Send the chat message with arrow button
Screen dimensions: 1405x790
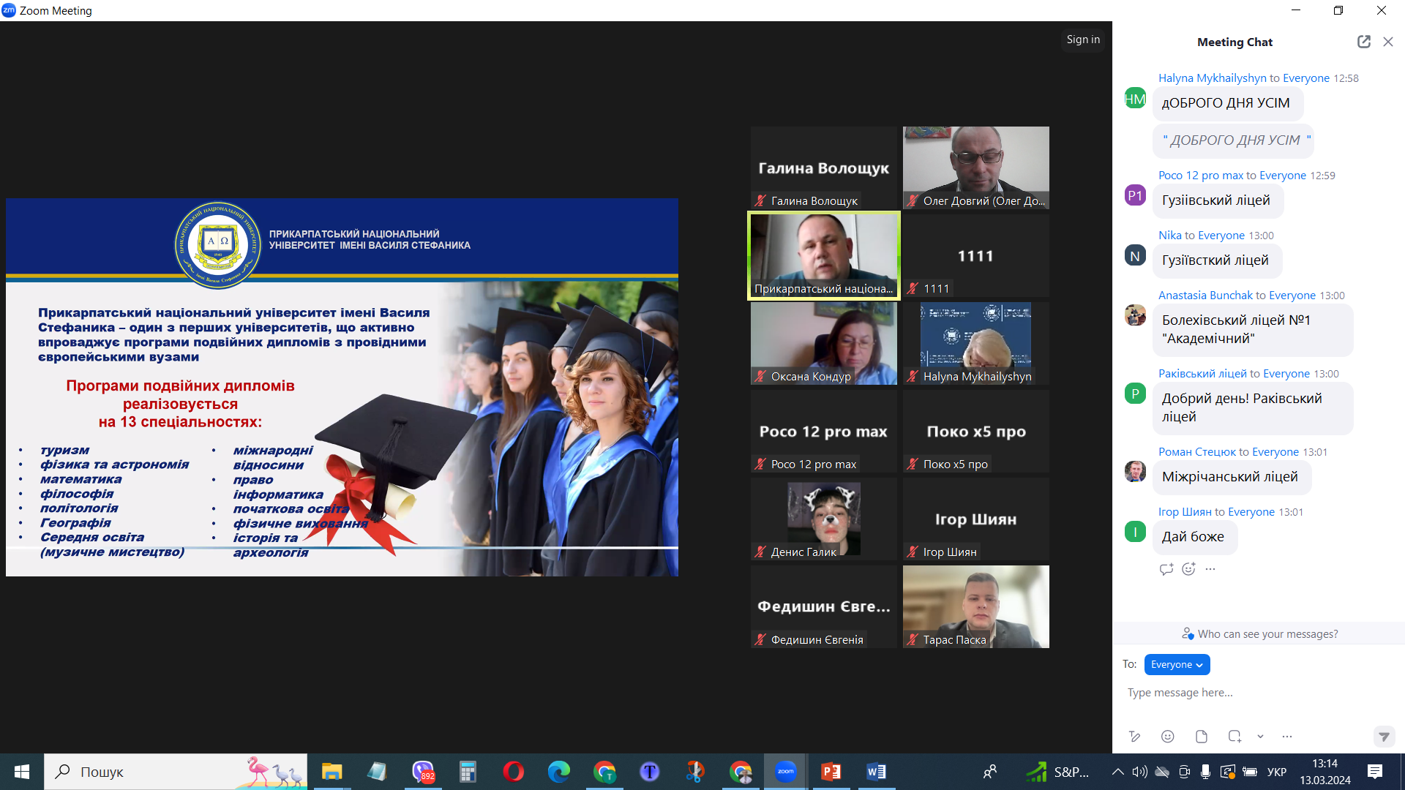[1383, 737]
